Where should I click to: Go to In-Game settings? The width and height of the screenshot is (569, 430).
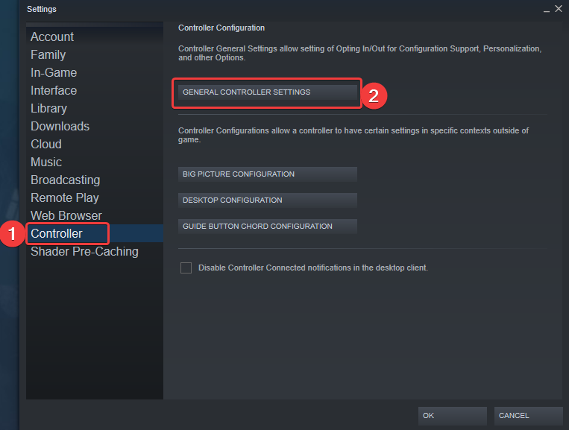(54, 72)
